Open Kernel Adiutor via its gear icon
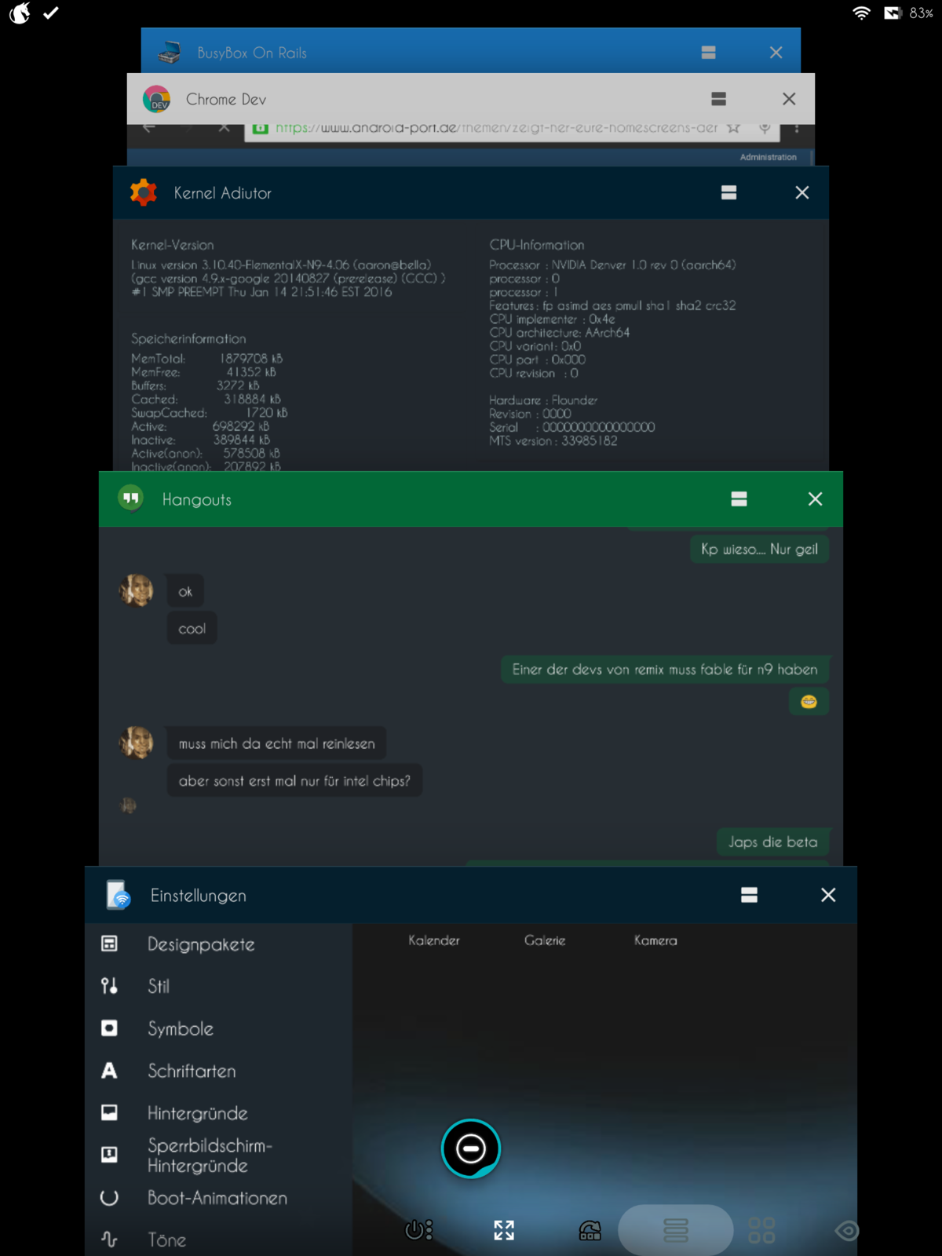The width and height of the screenshot is (942, 1256). point(144,193)
